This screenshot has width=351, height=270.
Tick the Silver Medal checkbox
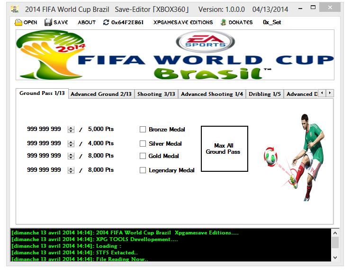pos(143,143)
